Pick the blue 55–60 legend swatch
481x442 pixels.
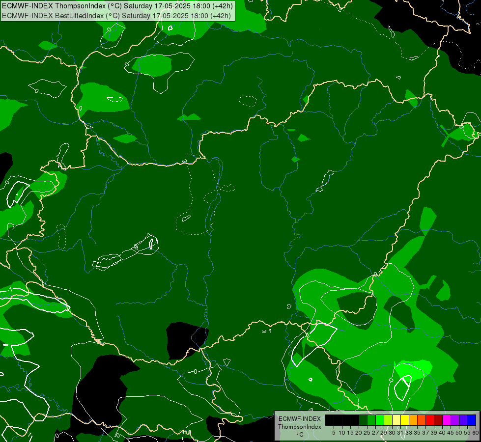[472, 420]
